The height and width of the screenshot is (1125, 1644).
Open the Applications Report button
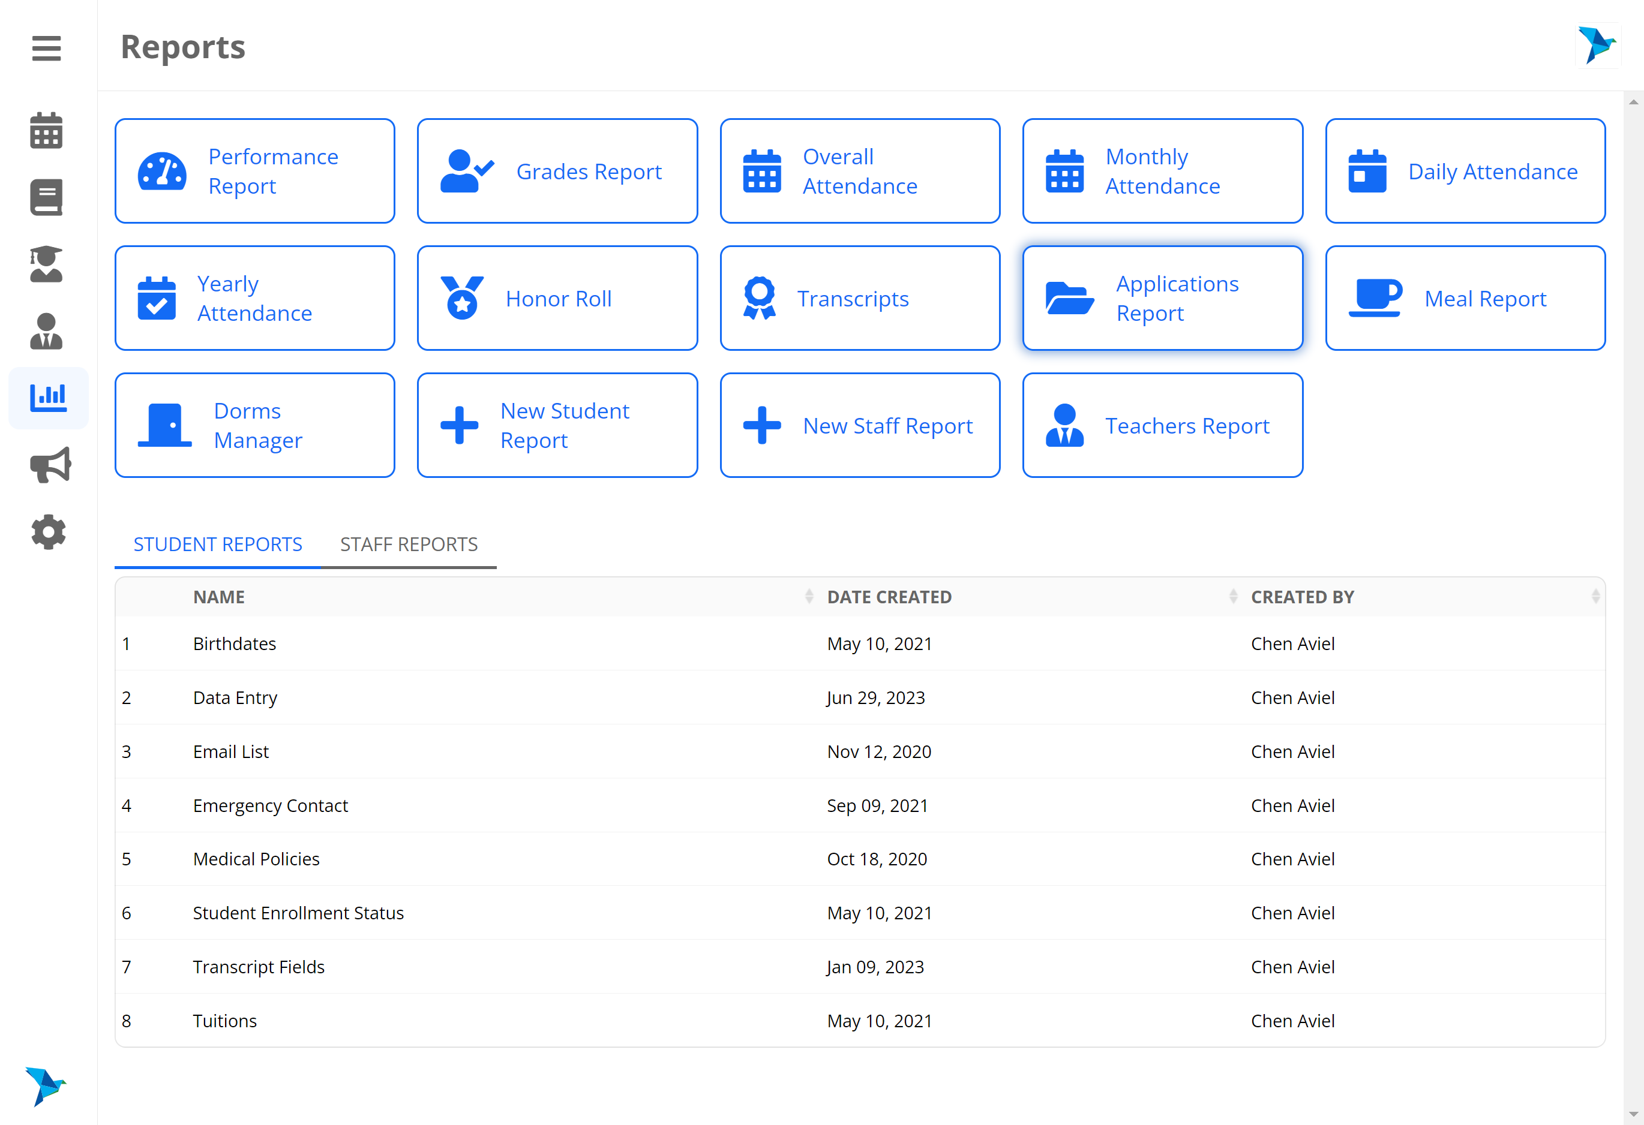pyautogui.click(x=1162, y=297)
